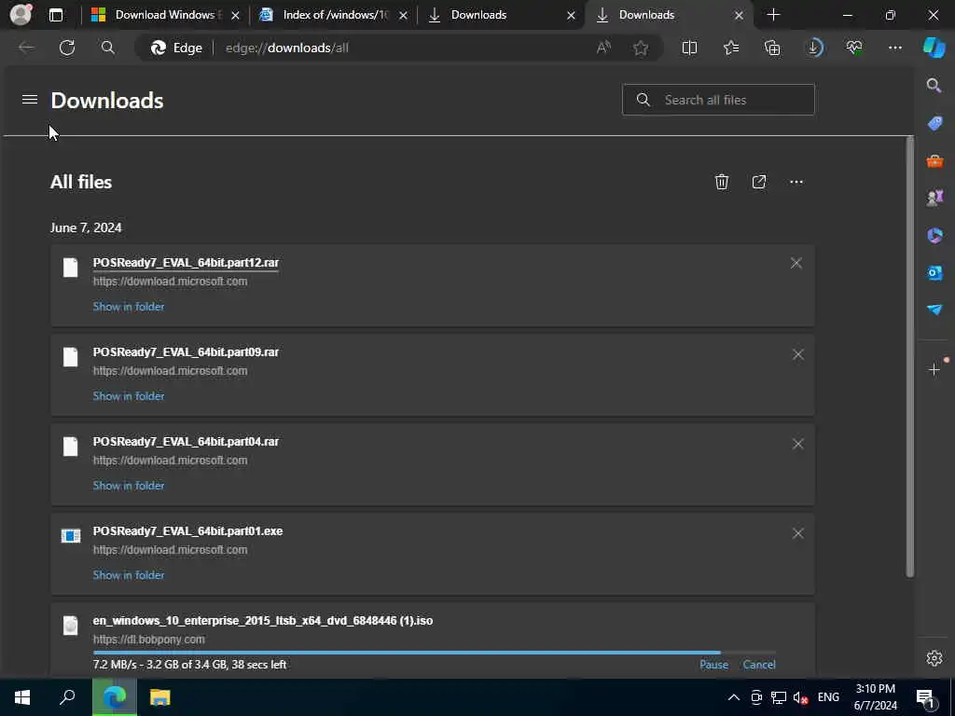955x716 pixels.
Task: Open POSReady7_EVAL_64bit.part04.rar file
Action: coord(186,441)
